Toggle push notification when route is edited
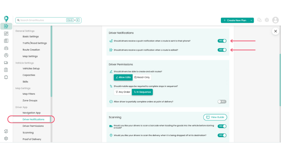Viewport: 281px width, 158px height. pyautogui.click(x=222, y=50)
